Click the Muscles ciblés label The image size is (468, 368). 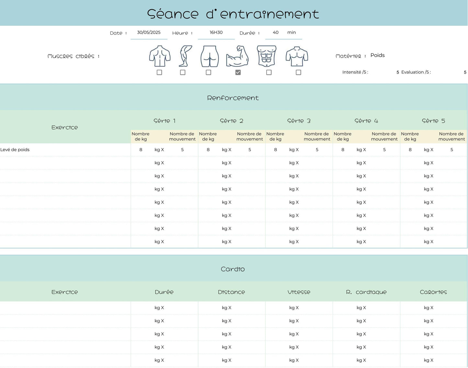point(73,56)
